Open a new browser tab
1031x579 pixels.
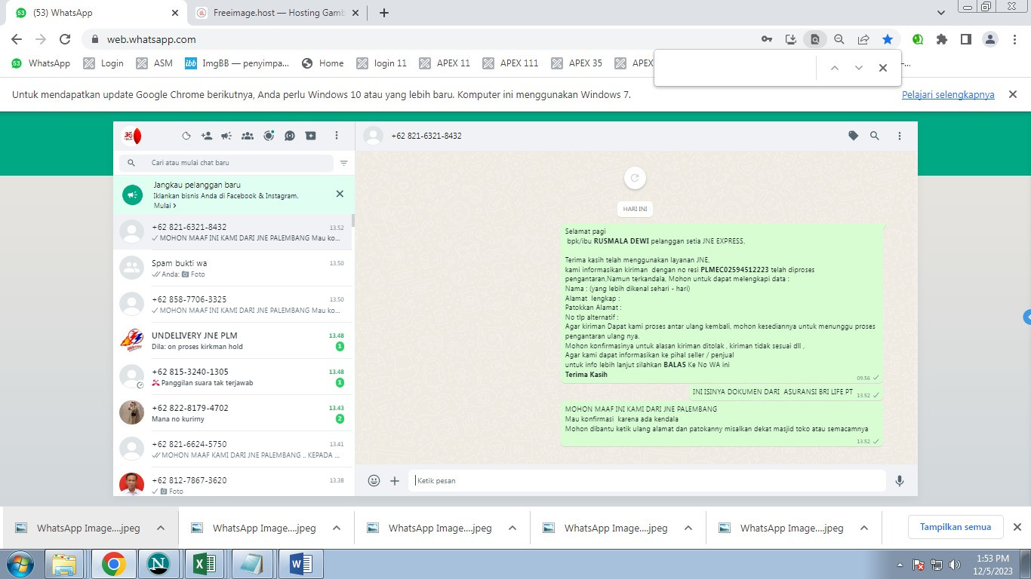pos(384,13)
